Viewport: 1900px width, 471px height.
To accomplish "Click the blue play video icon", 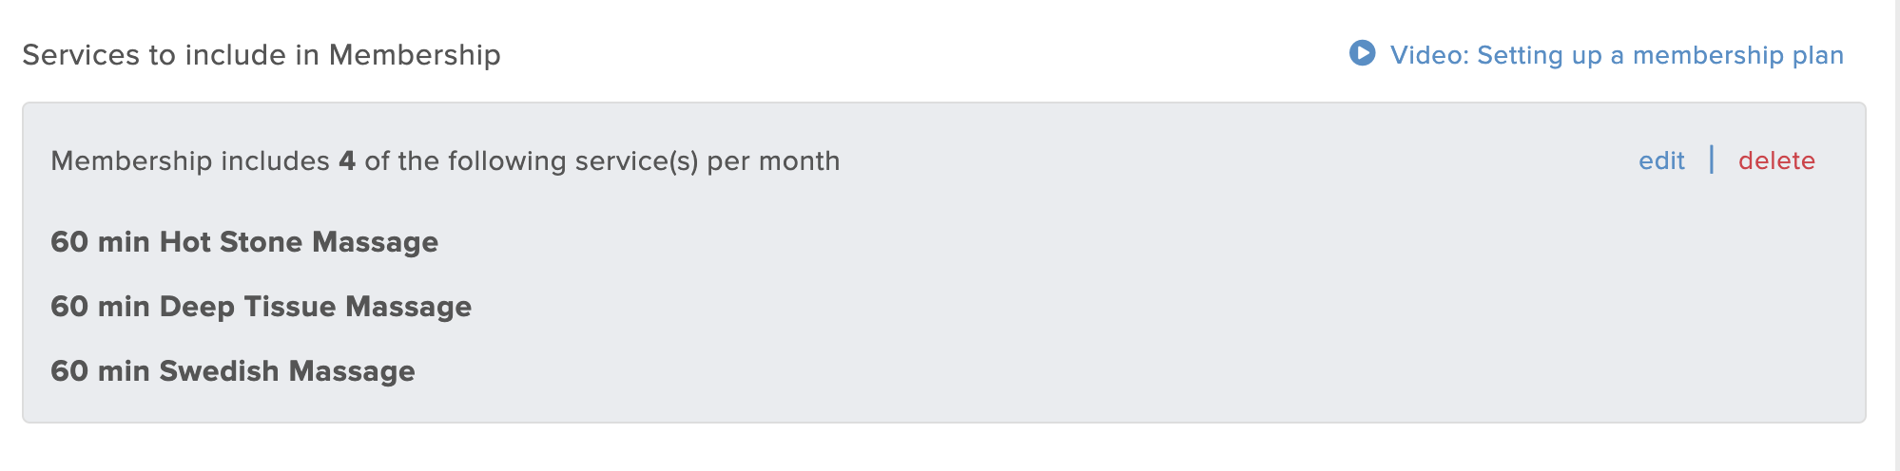I will coord(1362,53).
